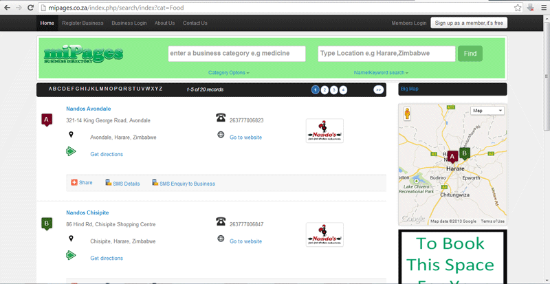Click green directions arrow for Nandos Chisipite
The width and height of the screenshot is (550, 284).
(71, 255)
